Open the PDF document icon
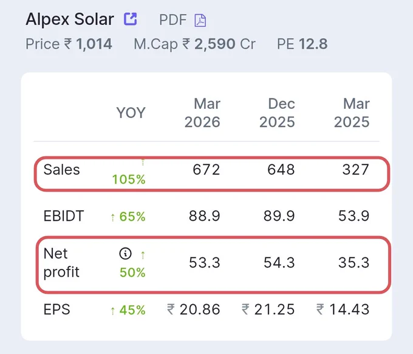This screenshot has width=413, height=354. click(x=200, y=21)
